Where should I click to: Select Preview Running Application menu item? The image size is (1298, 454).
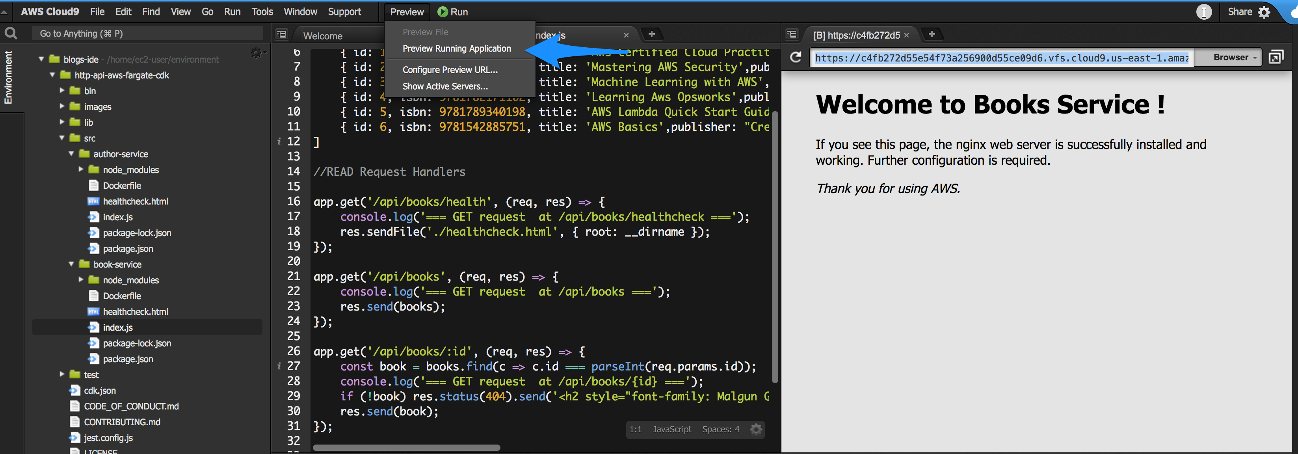(x=456, y=48)
